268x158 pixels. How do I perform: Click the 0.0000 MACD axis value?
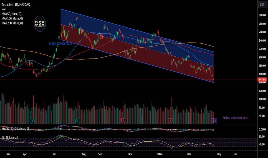tap(262, 130)
